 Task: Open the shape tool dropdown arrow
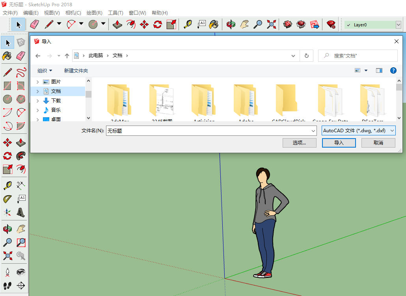[x=103, y=24]
